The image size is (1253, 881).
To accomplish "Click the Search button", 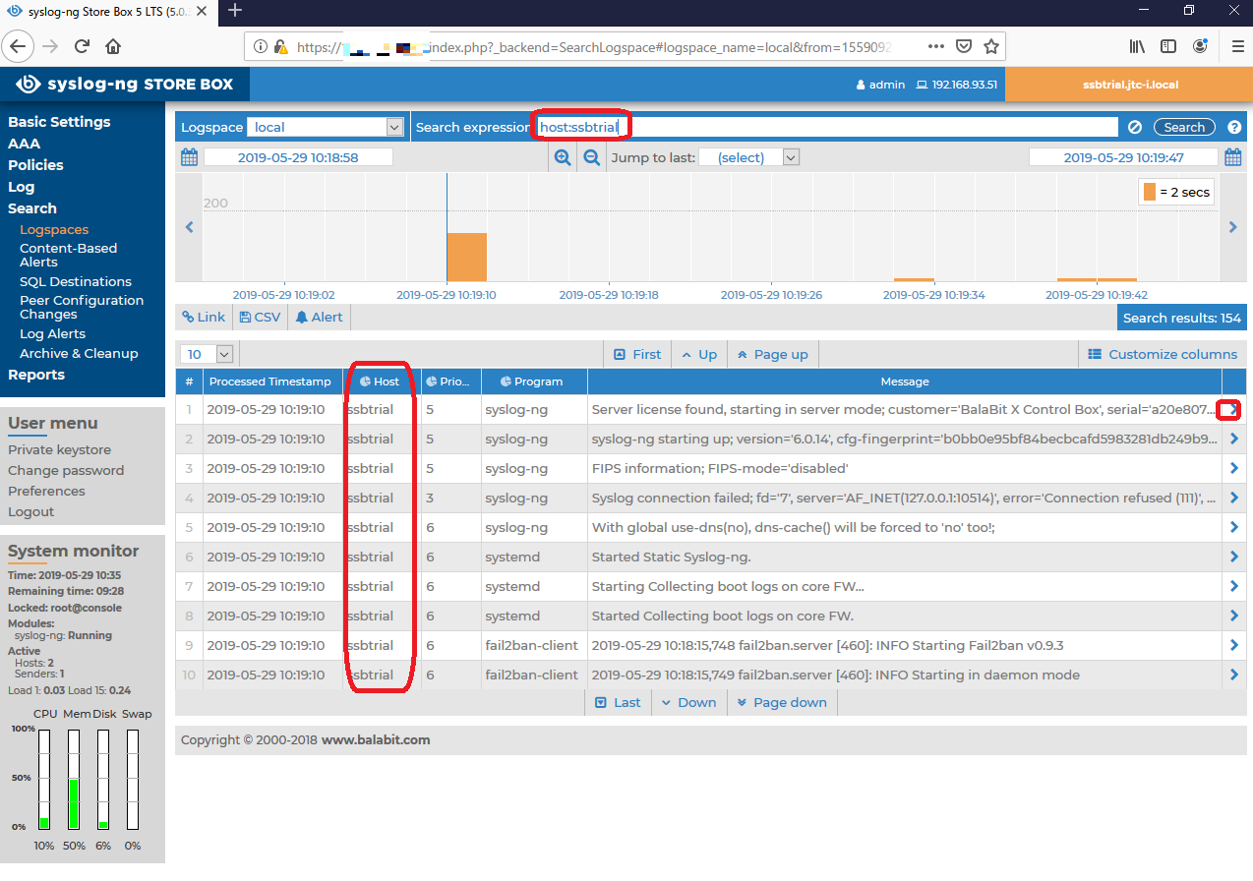I will coord(1184,127).
